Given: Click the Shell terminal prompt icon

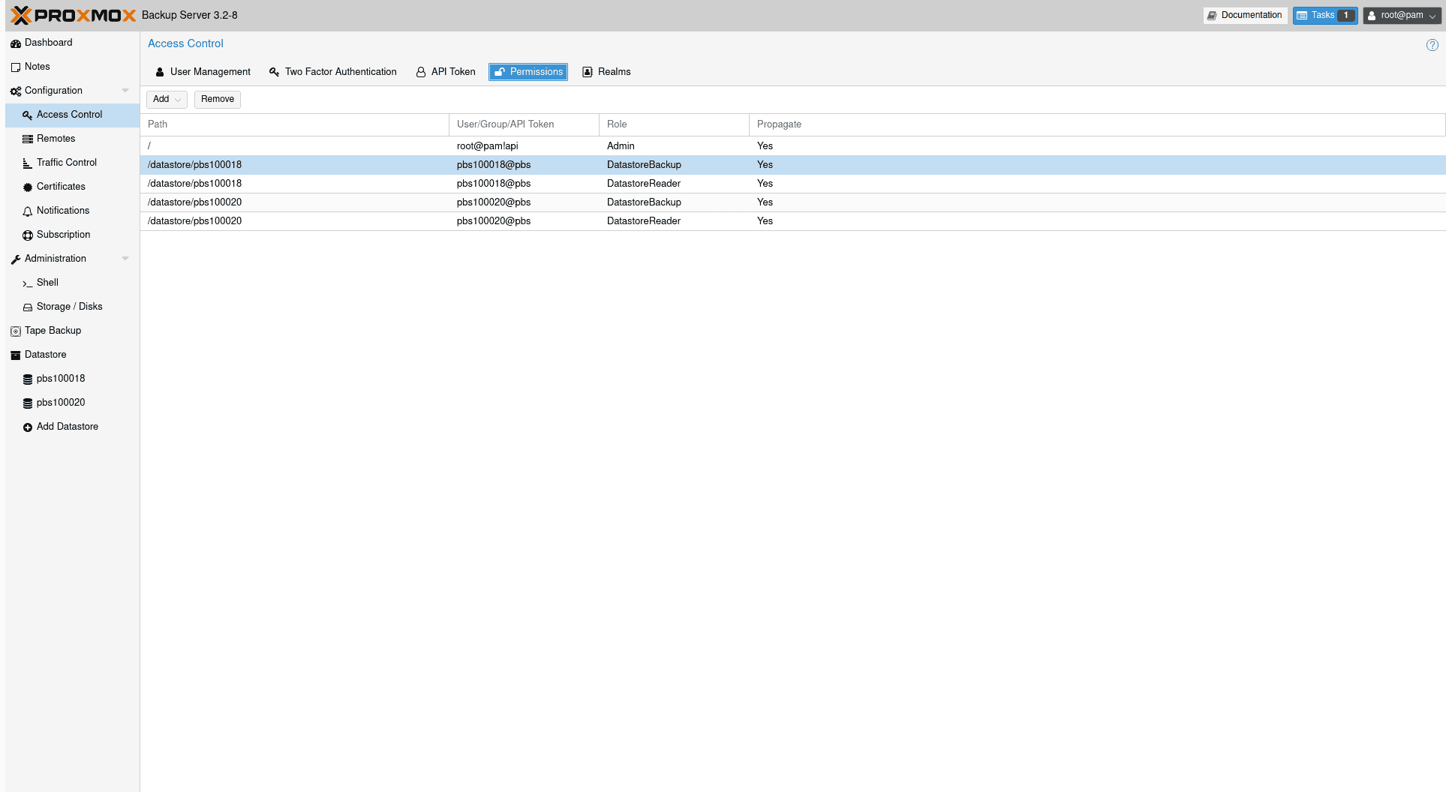Looking at the screenshot, I should pyautogui.click(x=28, y=283).
